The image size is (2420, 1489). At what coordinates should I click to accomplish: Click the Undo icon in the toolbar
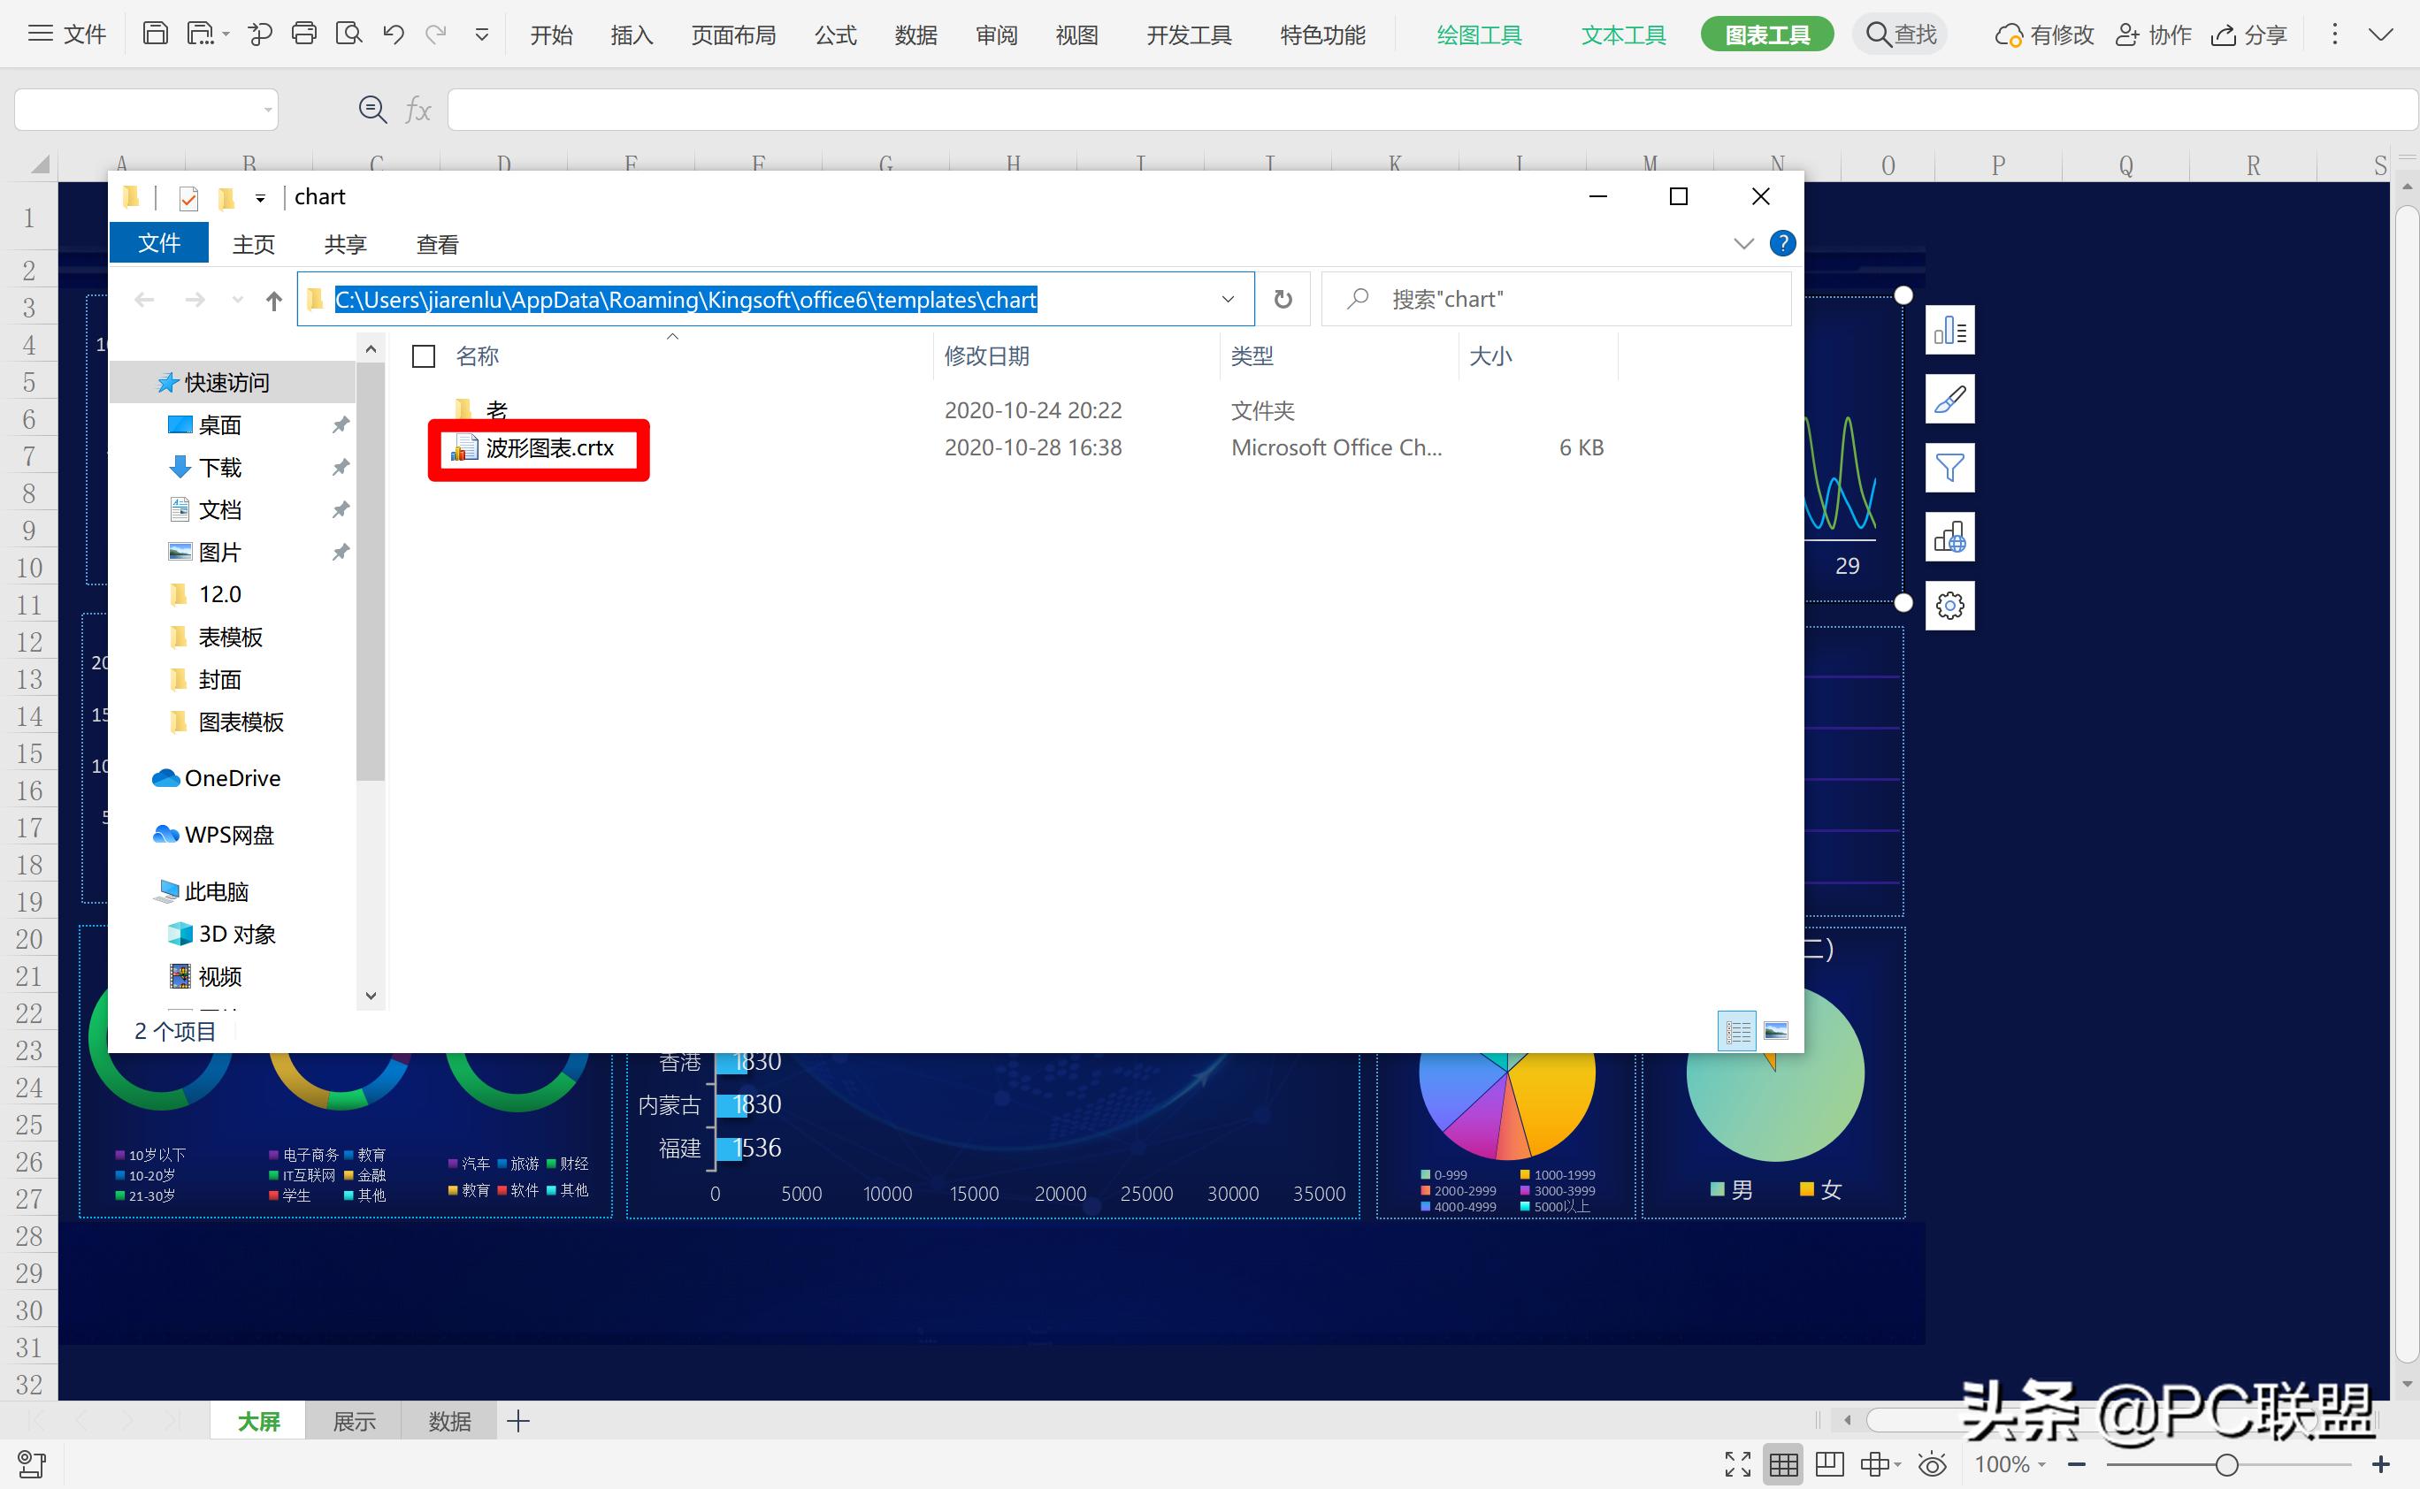(393, 34)
